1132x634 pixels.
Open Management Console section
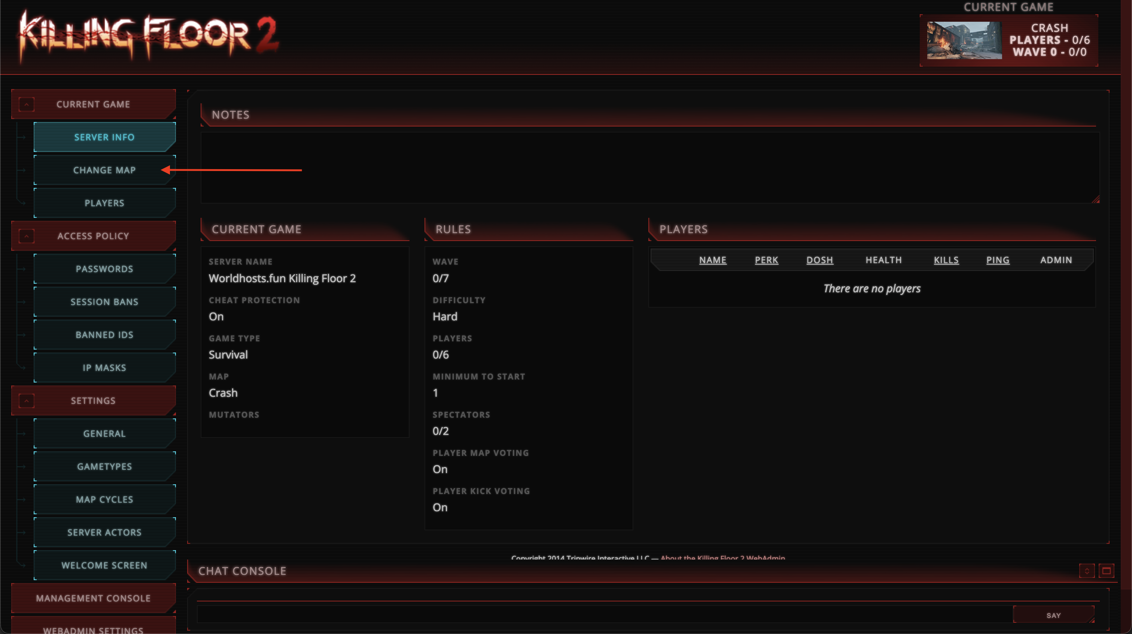[x=93, y=598]
